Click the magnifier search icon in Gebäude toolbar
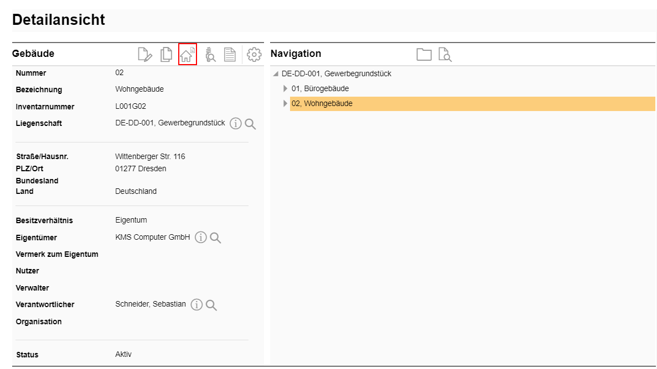The image size is (657, 369). [x=210, y=54]
